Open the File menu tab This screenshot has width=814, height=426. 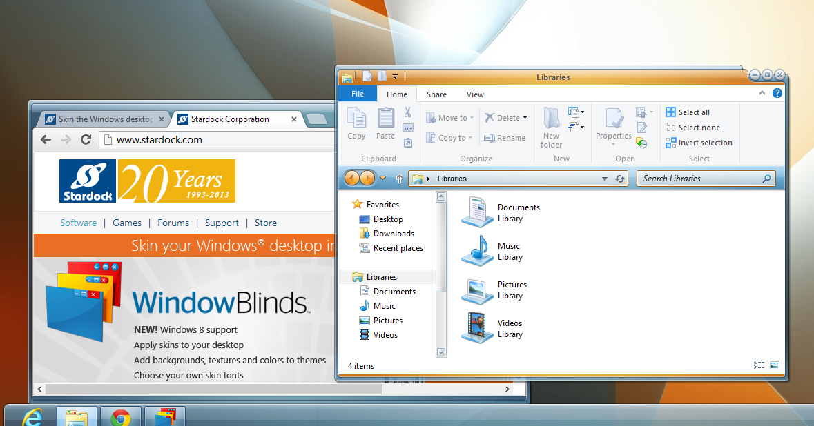pyautogui.click(x=358, y=94)
